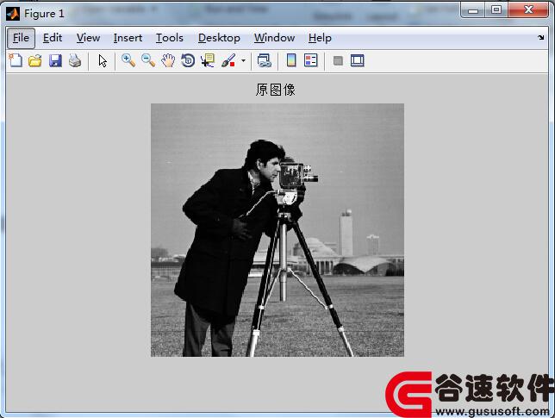This screenshot has height=418, width=555.
Task: Click the Link Plot toolbar icon
Action: click(x=264, y=60)
